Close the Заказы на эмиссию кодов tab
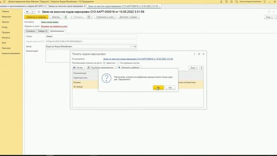Screen dimensions: 277x156 [x=85, y=6]
